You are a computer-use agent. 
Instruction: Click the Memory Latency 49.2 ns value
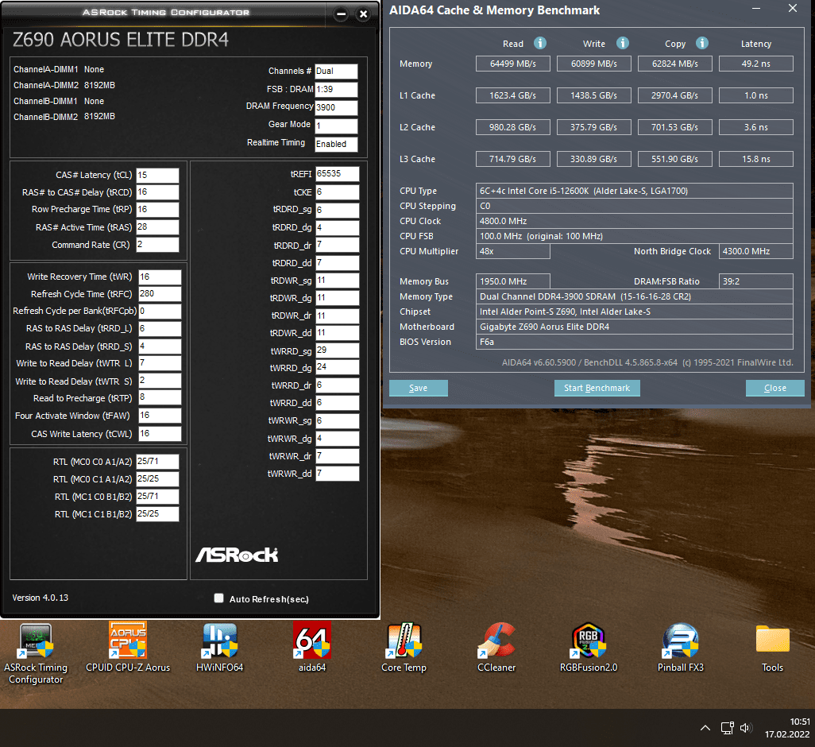pyautogui.click(x=755, y=64)
